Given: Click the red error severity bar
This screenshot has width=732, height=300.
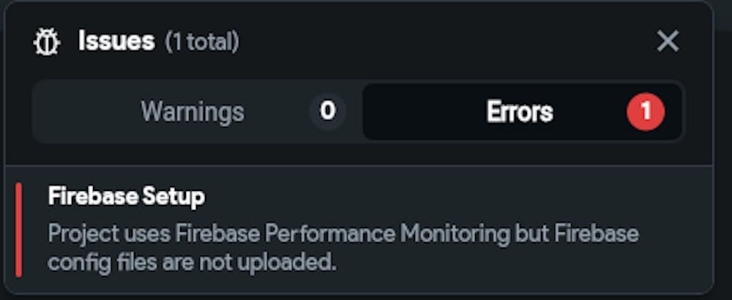Looking at the screenshot, I should click(19, 230).
